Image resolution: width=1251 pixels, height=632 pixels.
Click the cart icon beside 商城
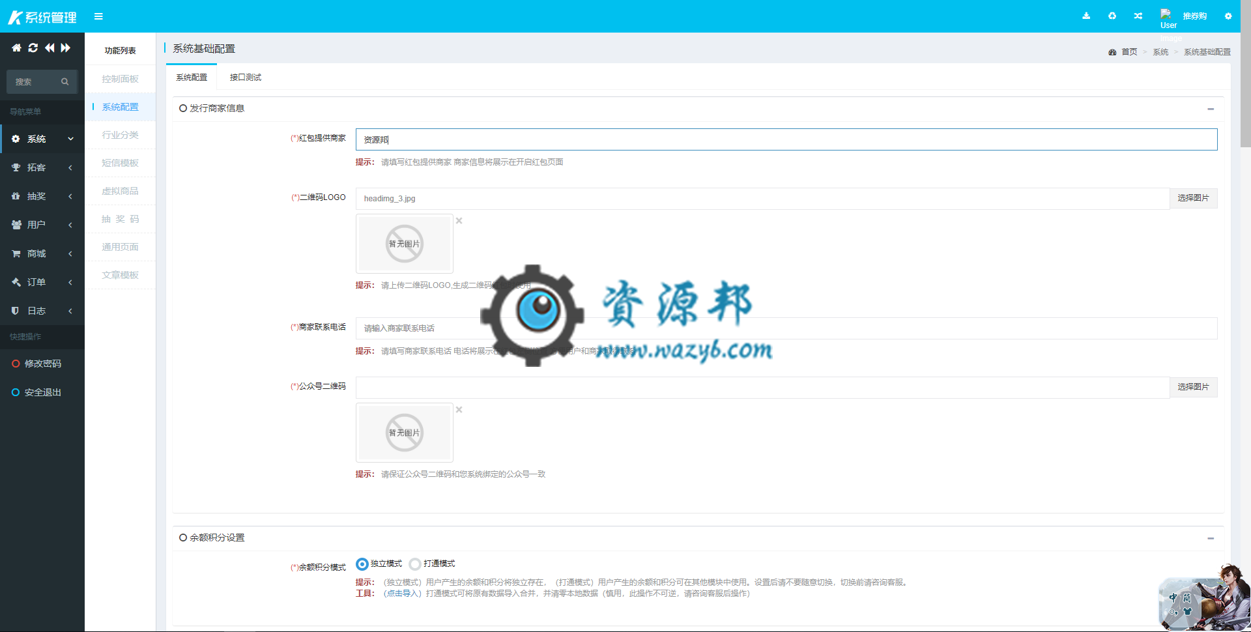click(x=16, y=253)
